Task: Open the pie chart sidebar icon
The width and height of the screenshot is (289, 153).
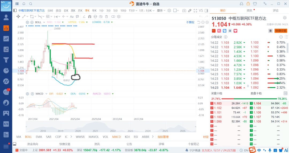Action: click(6, 70)
